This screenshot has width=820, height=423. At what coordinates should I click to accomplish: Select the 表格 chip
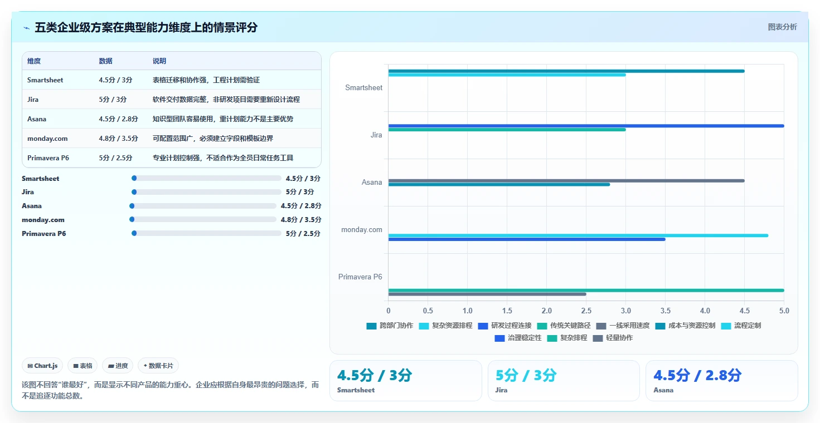click(83, 366)
